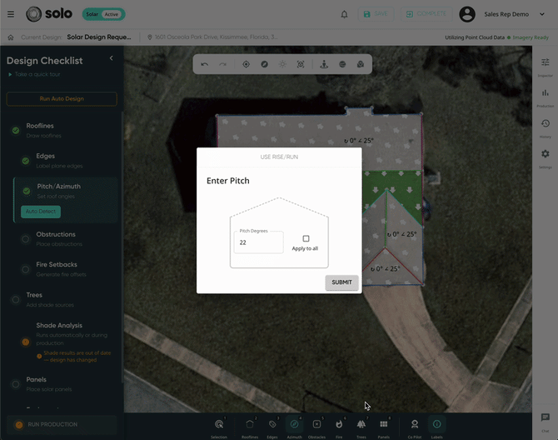Start the Take a quick tour link
This screenshot has width=558, height=440.
coord(34,74)
